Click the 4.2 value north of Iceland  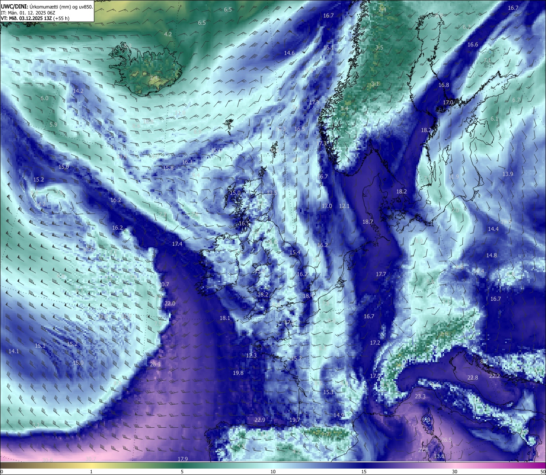(168, 34)
